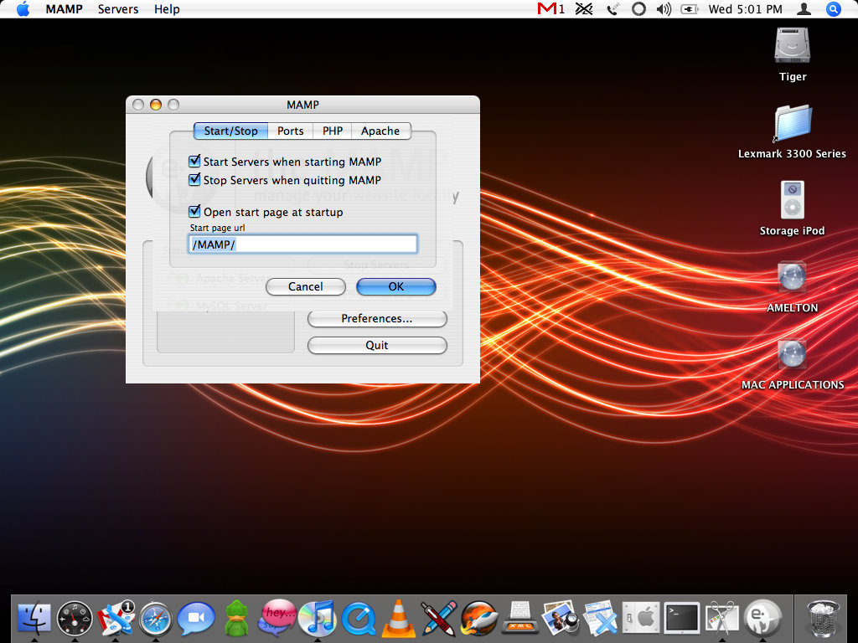858x643 pixels.
Task: Click the crossed-out sync menu bar icon
Action: pyautogui.click(x=584, y=8)
